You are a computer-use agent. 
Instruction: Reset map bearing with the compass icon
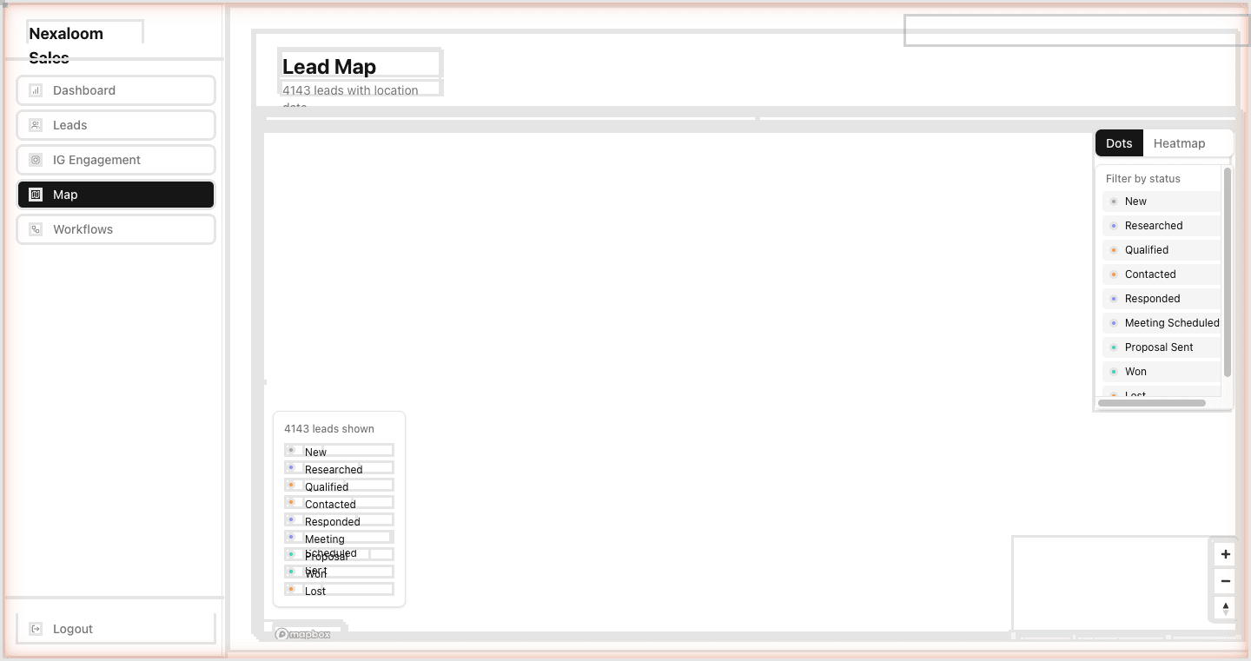1225,607
